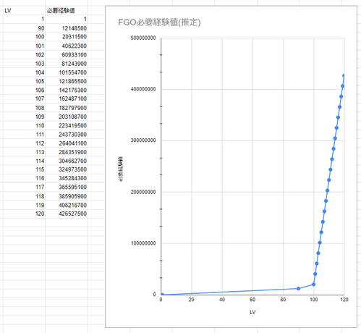Viewport: 361px width, 333px height.
Task: Click the 40 label on horizontal axis
Action: (222, 300)
